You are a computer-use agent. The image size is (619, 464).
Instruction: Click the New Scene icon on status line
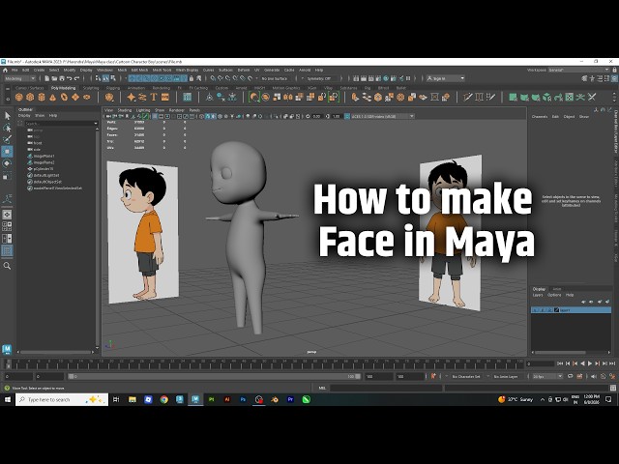pos(47,78)
